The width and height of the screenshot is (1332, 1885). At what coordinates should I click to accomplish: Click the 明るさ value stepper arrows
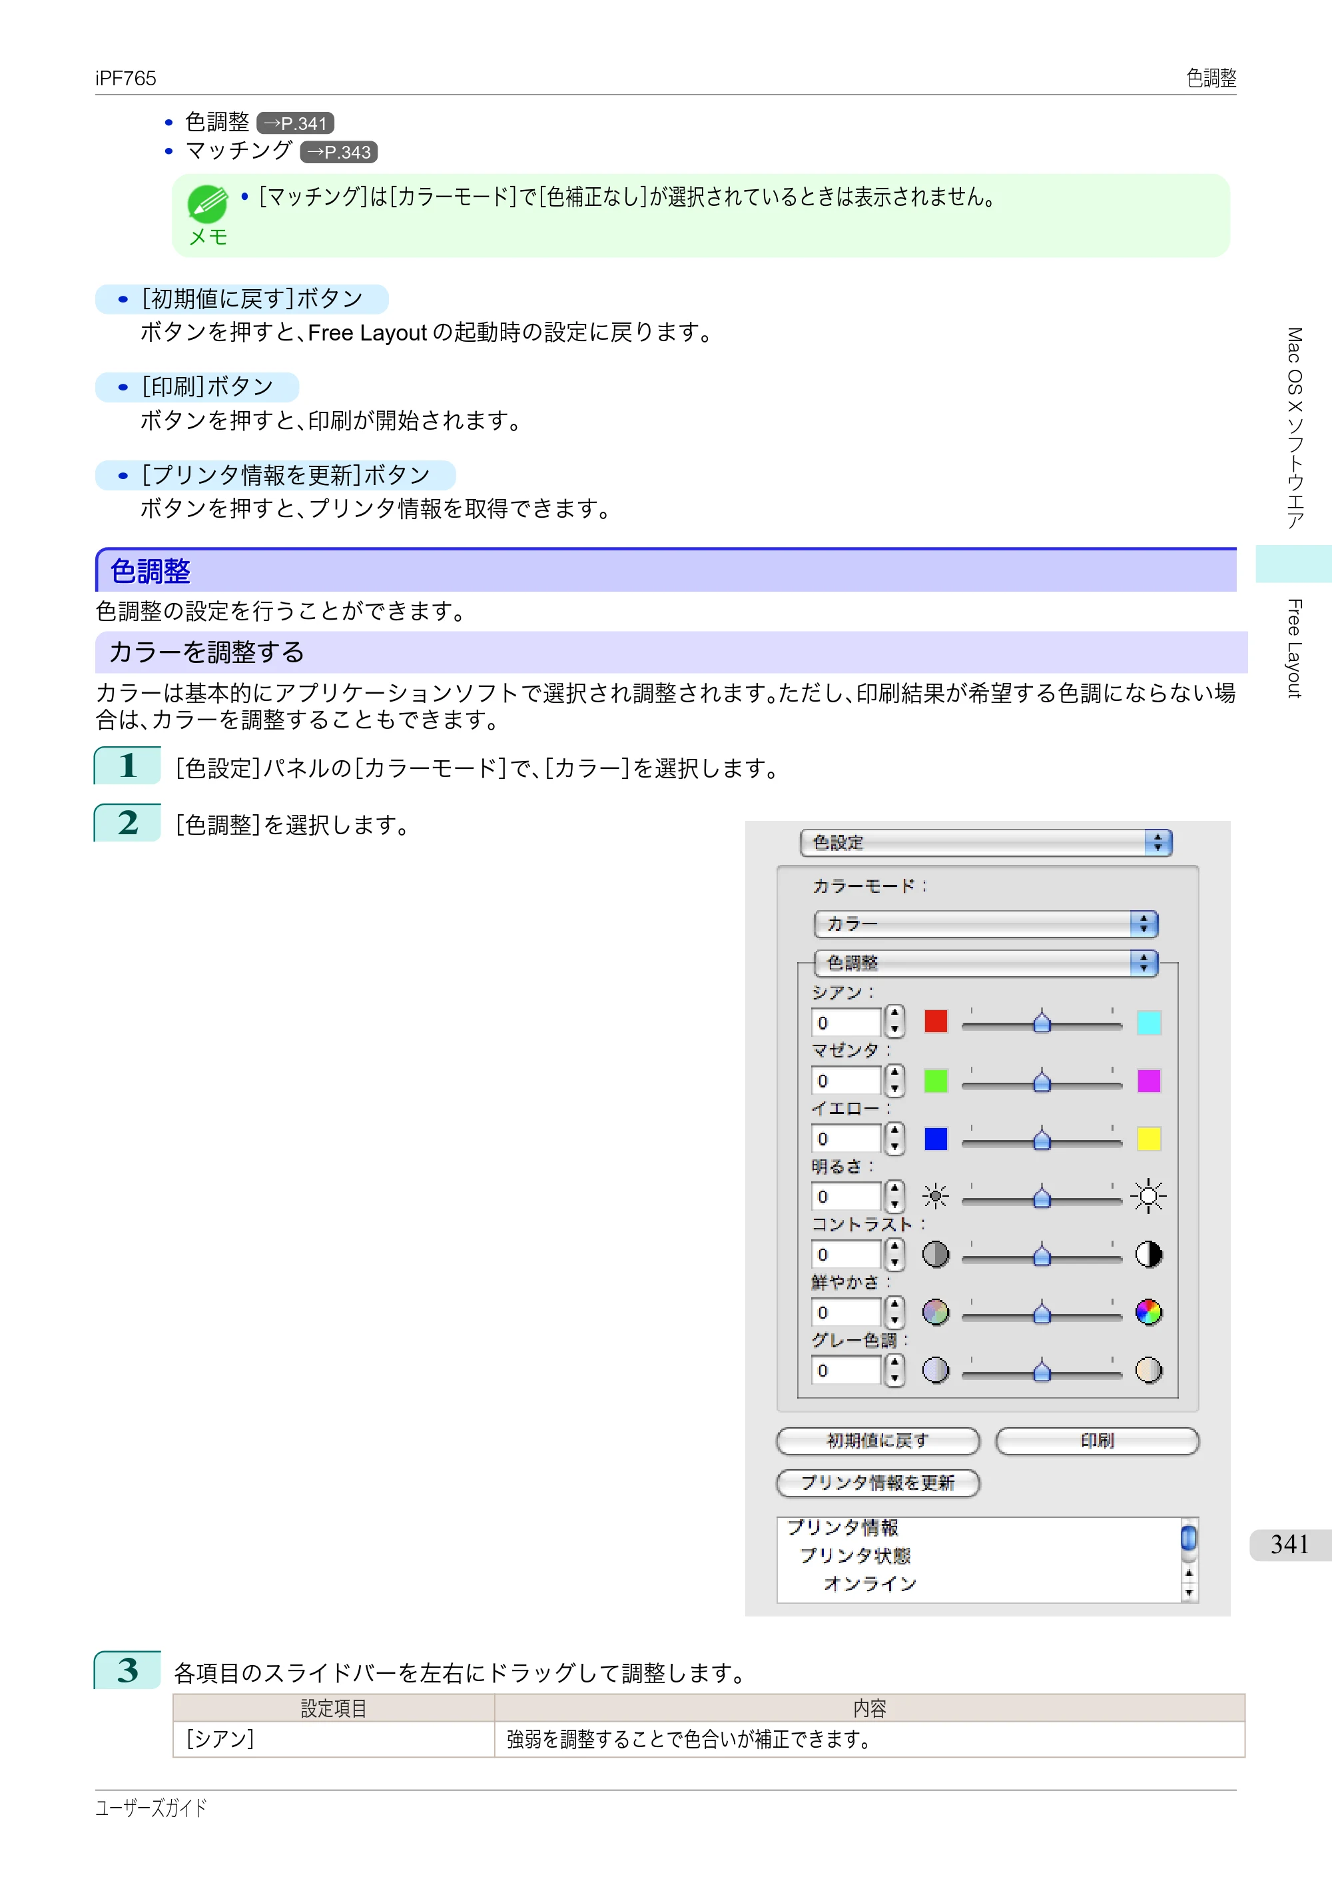point(895,1195)
